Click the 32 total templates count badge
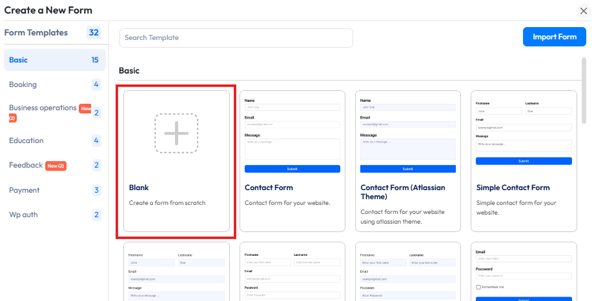This screenshot has height=301, width=594. coord(94,33)
